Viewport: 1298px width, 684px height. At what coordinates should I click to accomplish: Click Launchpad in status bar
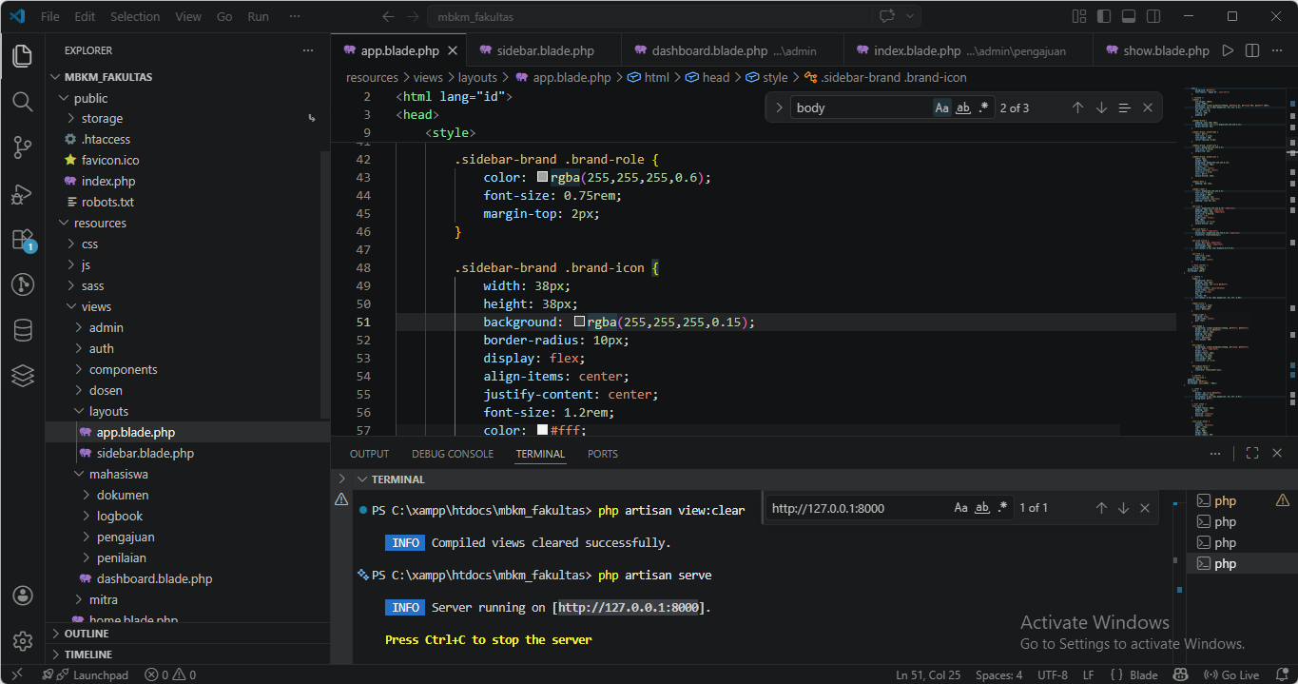pos(85,674)
